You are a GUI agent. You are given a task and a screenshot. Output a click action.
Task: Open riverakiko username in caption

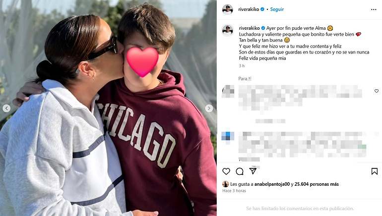[249, 28]
